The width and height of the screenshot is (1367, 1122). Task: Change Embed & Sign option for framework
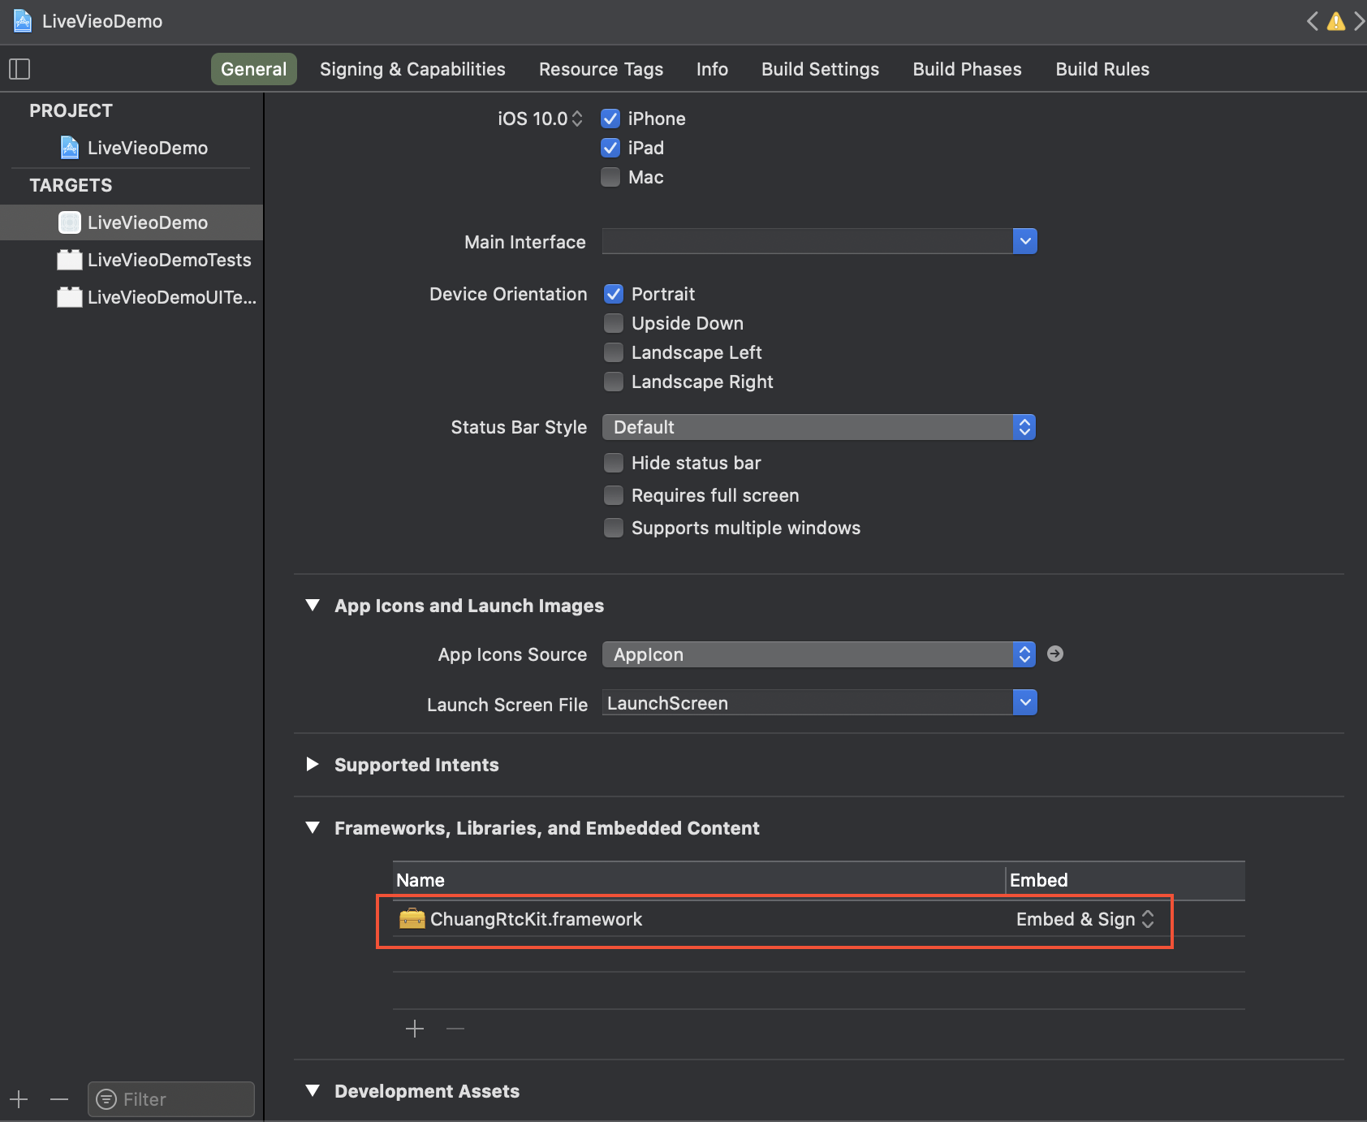pos(1085,919)
